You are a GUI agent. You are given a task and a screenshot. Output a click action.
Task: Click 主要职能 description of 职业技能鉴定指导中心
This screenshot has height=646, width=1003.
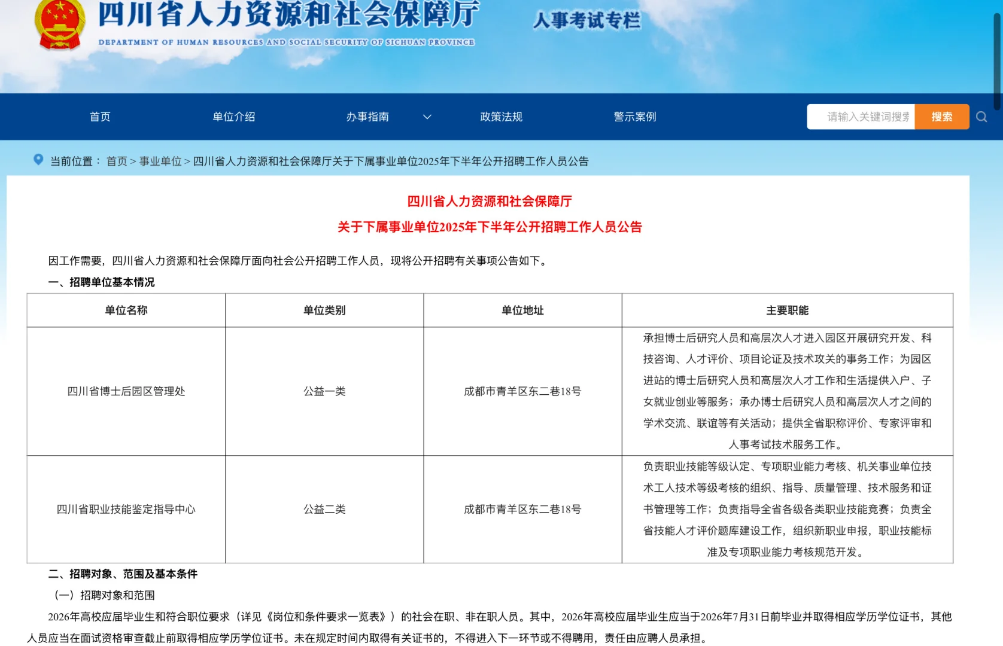point(788,510)
